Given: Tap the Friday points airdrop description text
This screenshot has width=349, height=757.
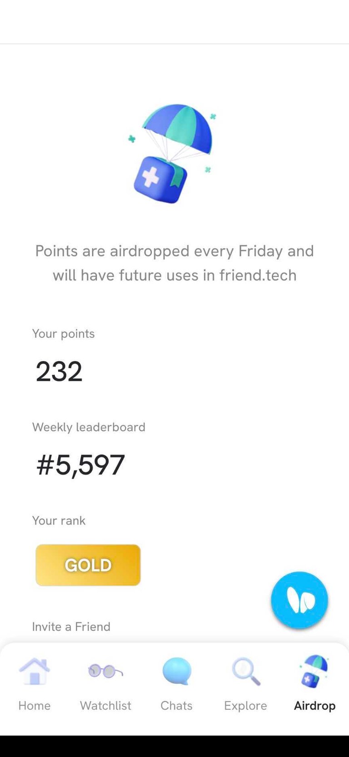Looking at the screenshot, I should 174,263.
